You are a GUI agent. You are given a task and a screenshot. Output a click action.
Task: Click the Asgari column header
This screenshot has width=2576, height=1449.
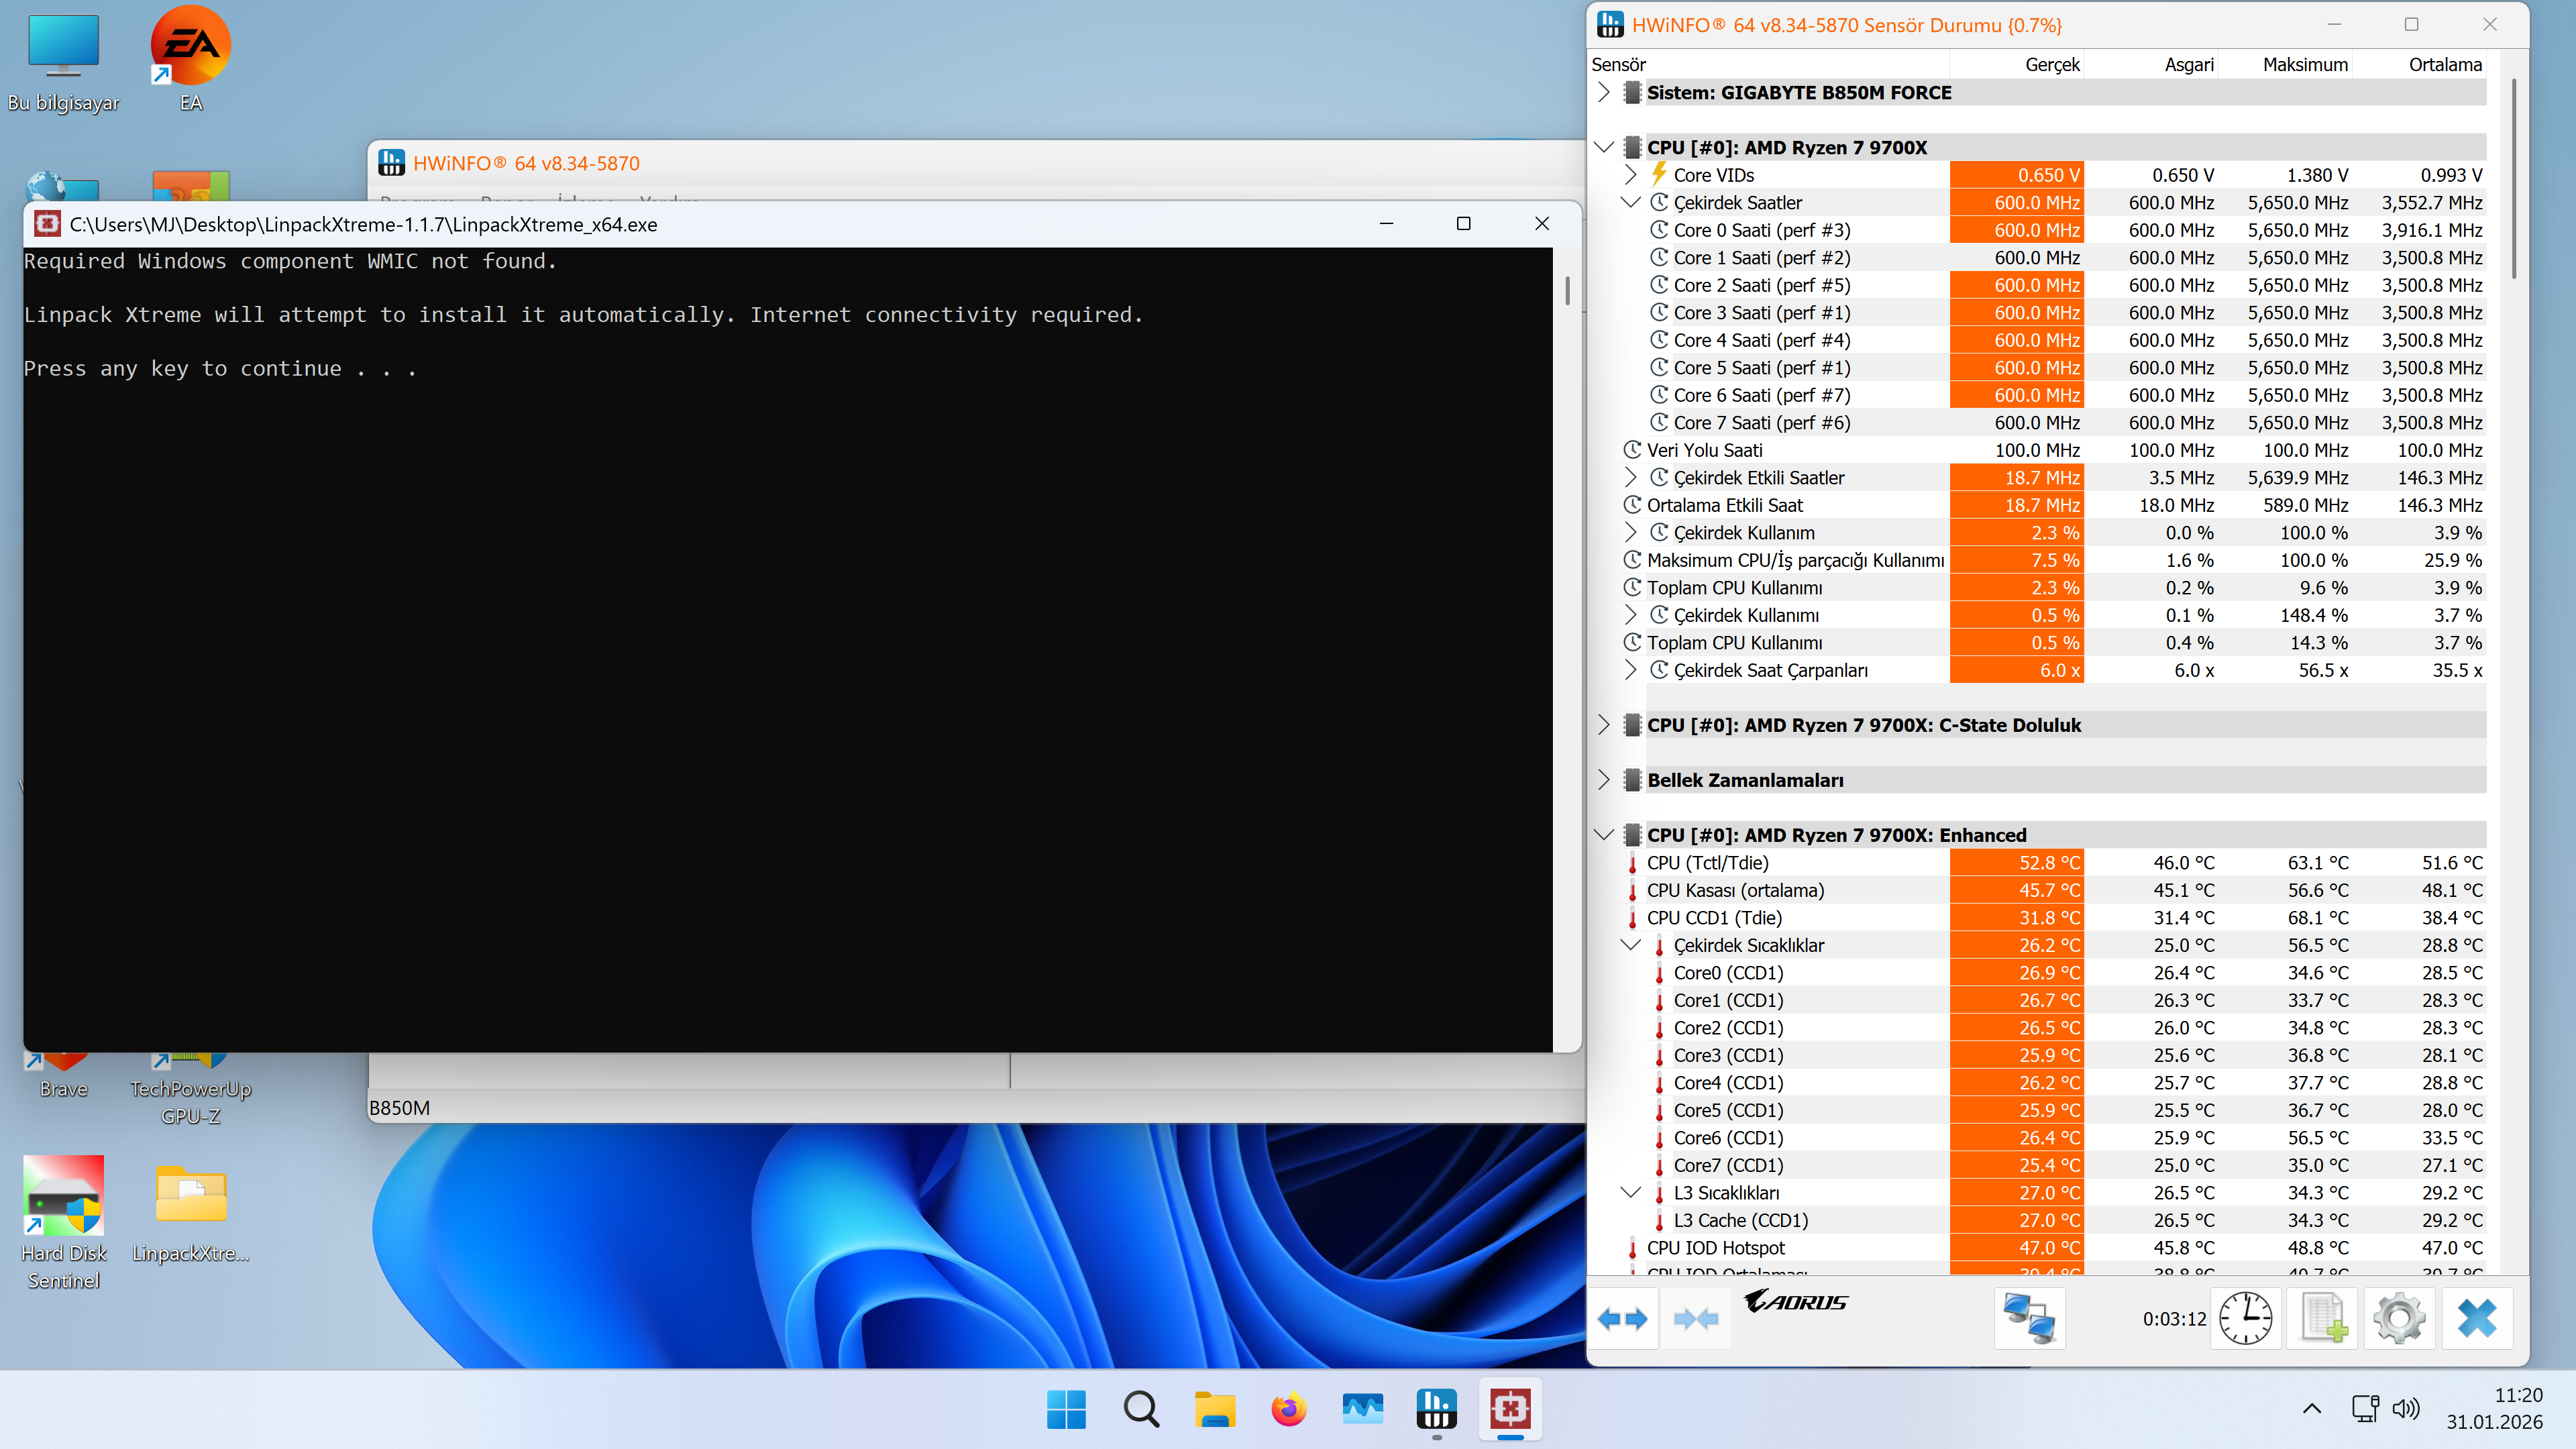coord(2151,65)
